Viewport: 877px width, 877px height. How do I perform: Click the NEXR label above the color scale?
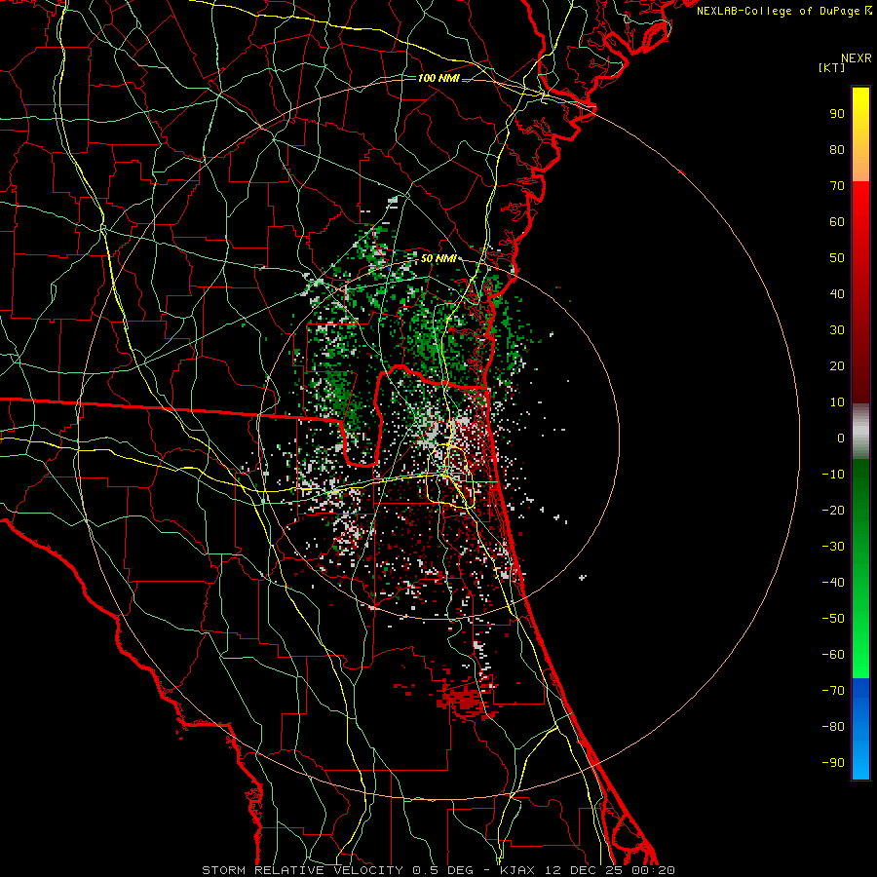pyautogui.click(x=857, y=58)
